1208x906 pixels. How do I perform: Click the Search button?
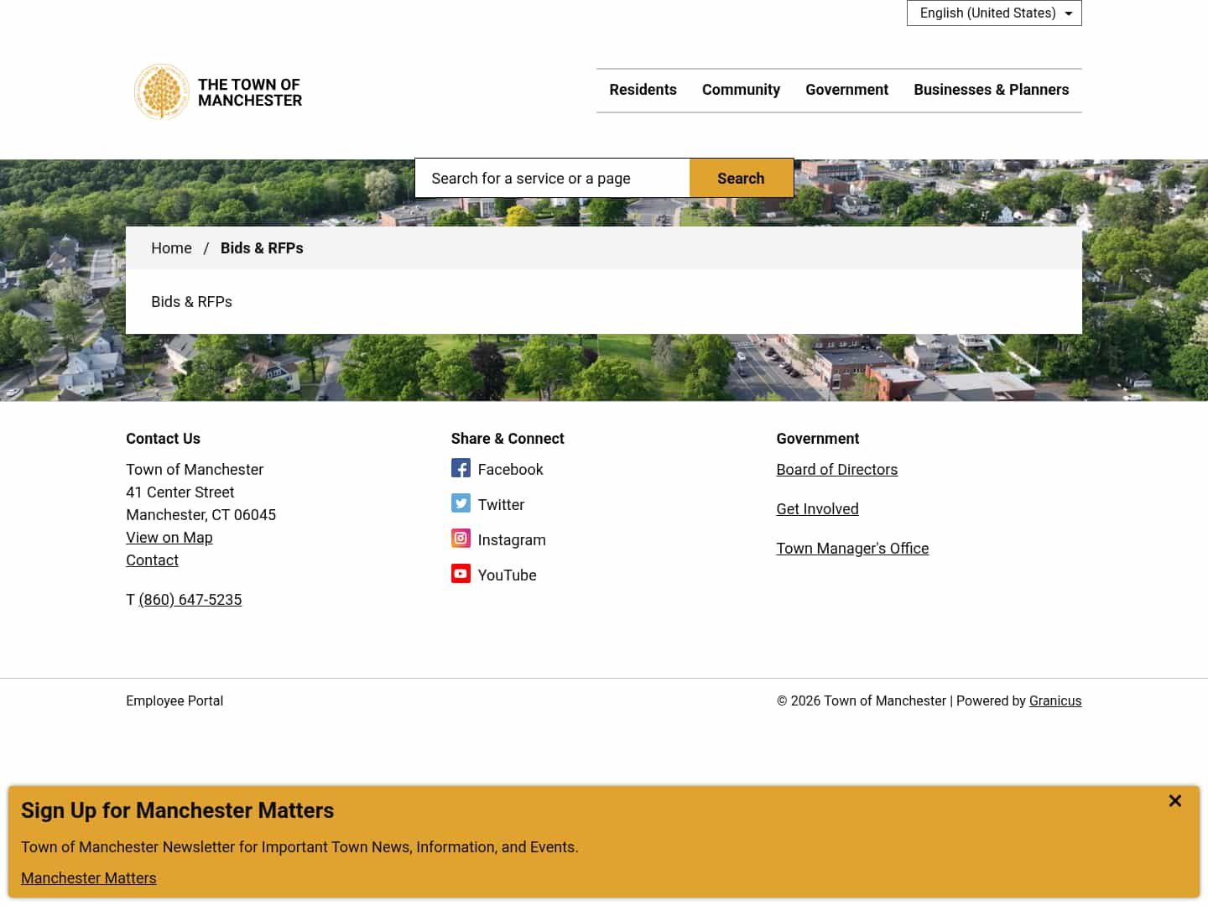(x=741, y=178)
